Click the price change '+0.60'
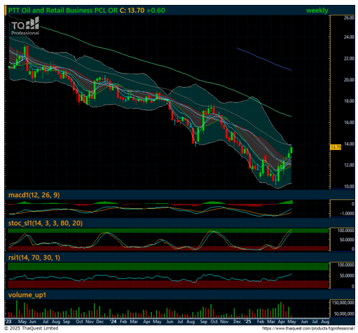The width and height of the screenshot is (358, 333). click(156, 11)
